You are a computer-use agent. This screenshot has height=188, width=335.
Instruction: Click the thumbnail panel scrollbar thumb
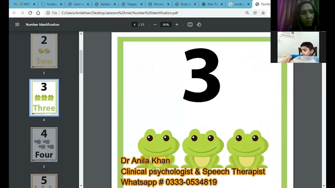coord(81,61)
